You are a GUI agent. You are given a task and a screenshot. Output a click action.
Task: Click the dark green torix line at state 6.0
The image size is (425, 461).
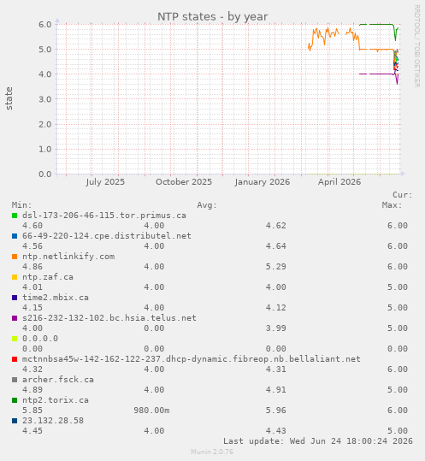(381, 25)
